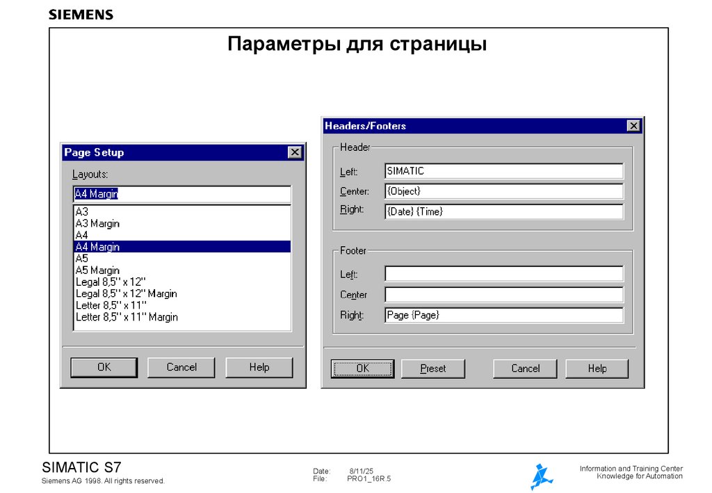Viewport: 712px width, 493px height.
Task: Click the Layouts text field showing A4 Margin
Action: click(182, 194)
